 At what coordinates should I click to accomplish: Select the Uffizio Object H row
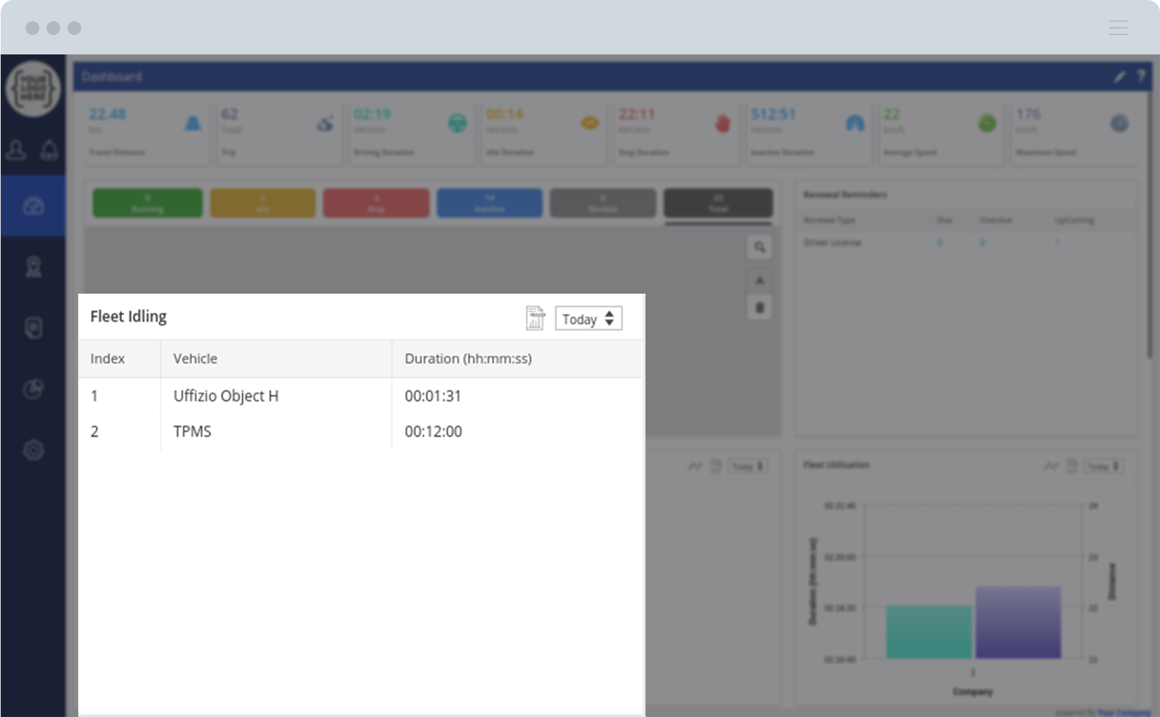click(226, 396)
